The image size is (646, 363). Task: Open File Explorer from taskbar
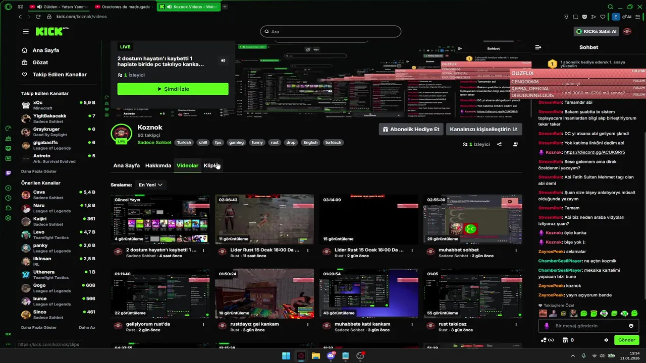316,356
